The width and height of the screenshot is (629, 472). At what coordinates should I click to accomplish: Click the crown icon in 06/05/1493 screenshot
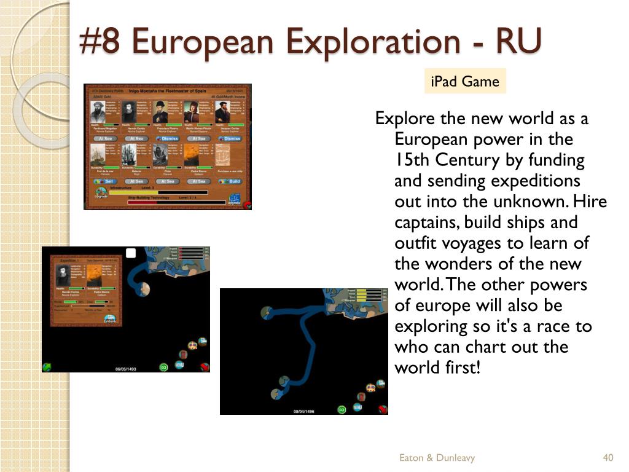coord(192,345)
